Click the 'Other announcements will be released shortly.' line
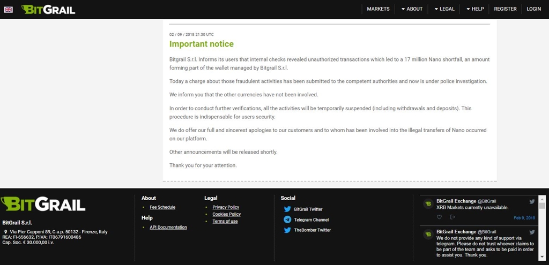549x265 pixels. point(224,152)
